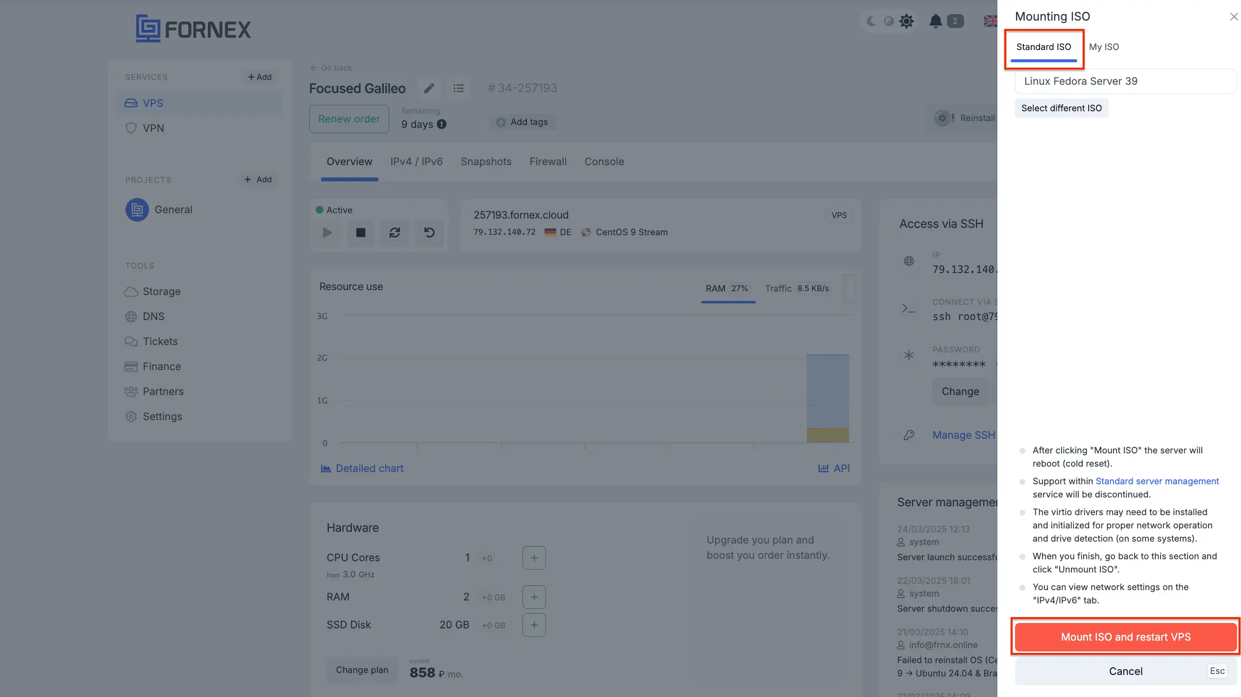Stop the server
The height and width of the screenshot is (697, 1241).
(361, 233)
